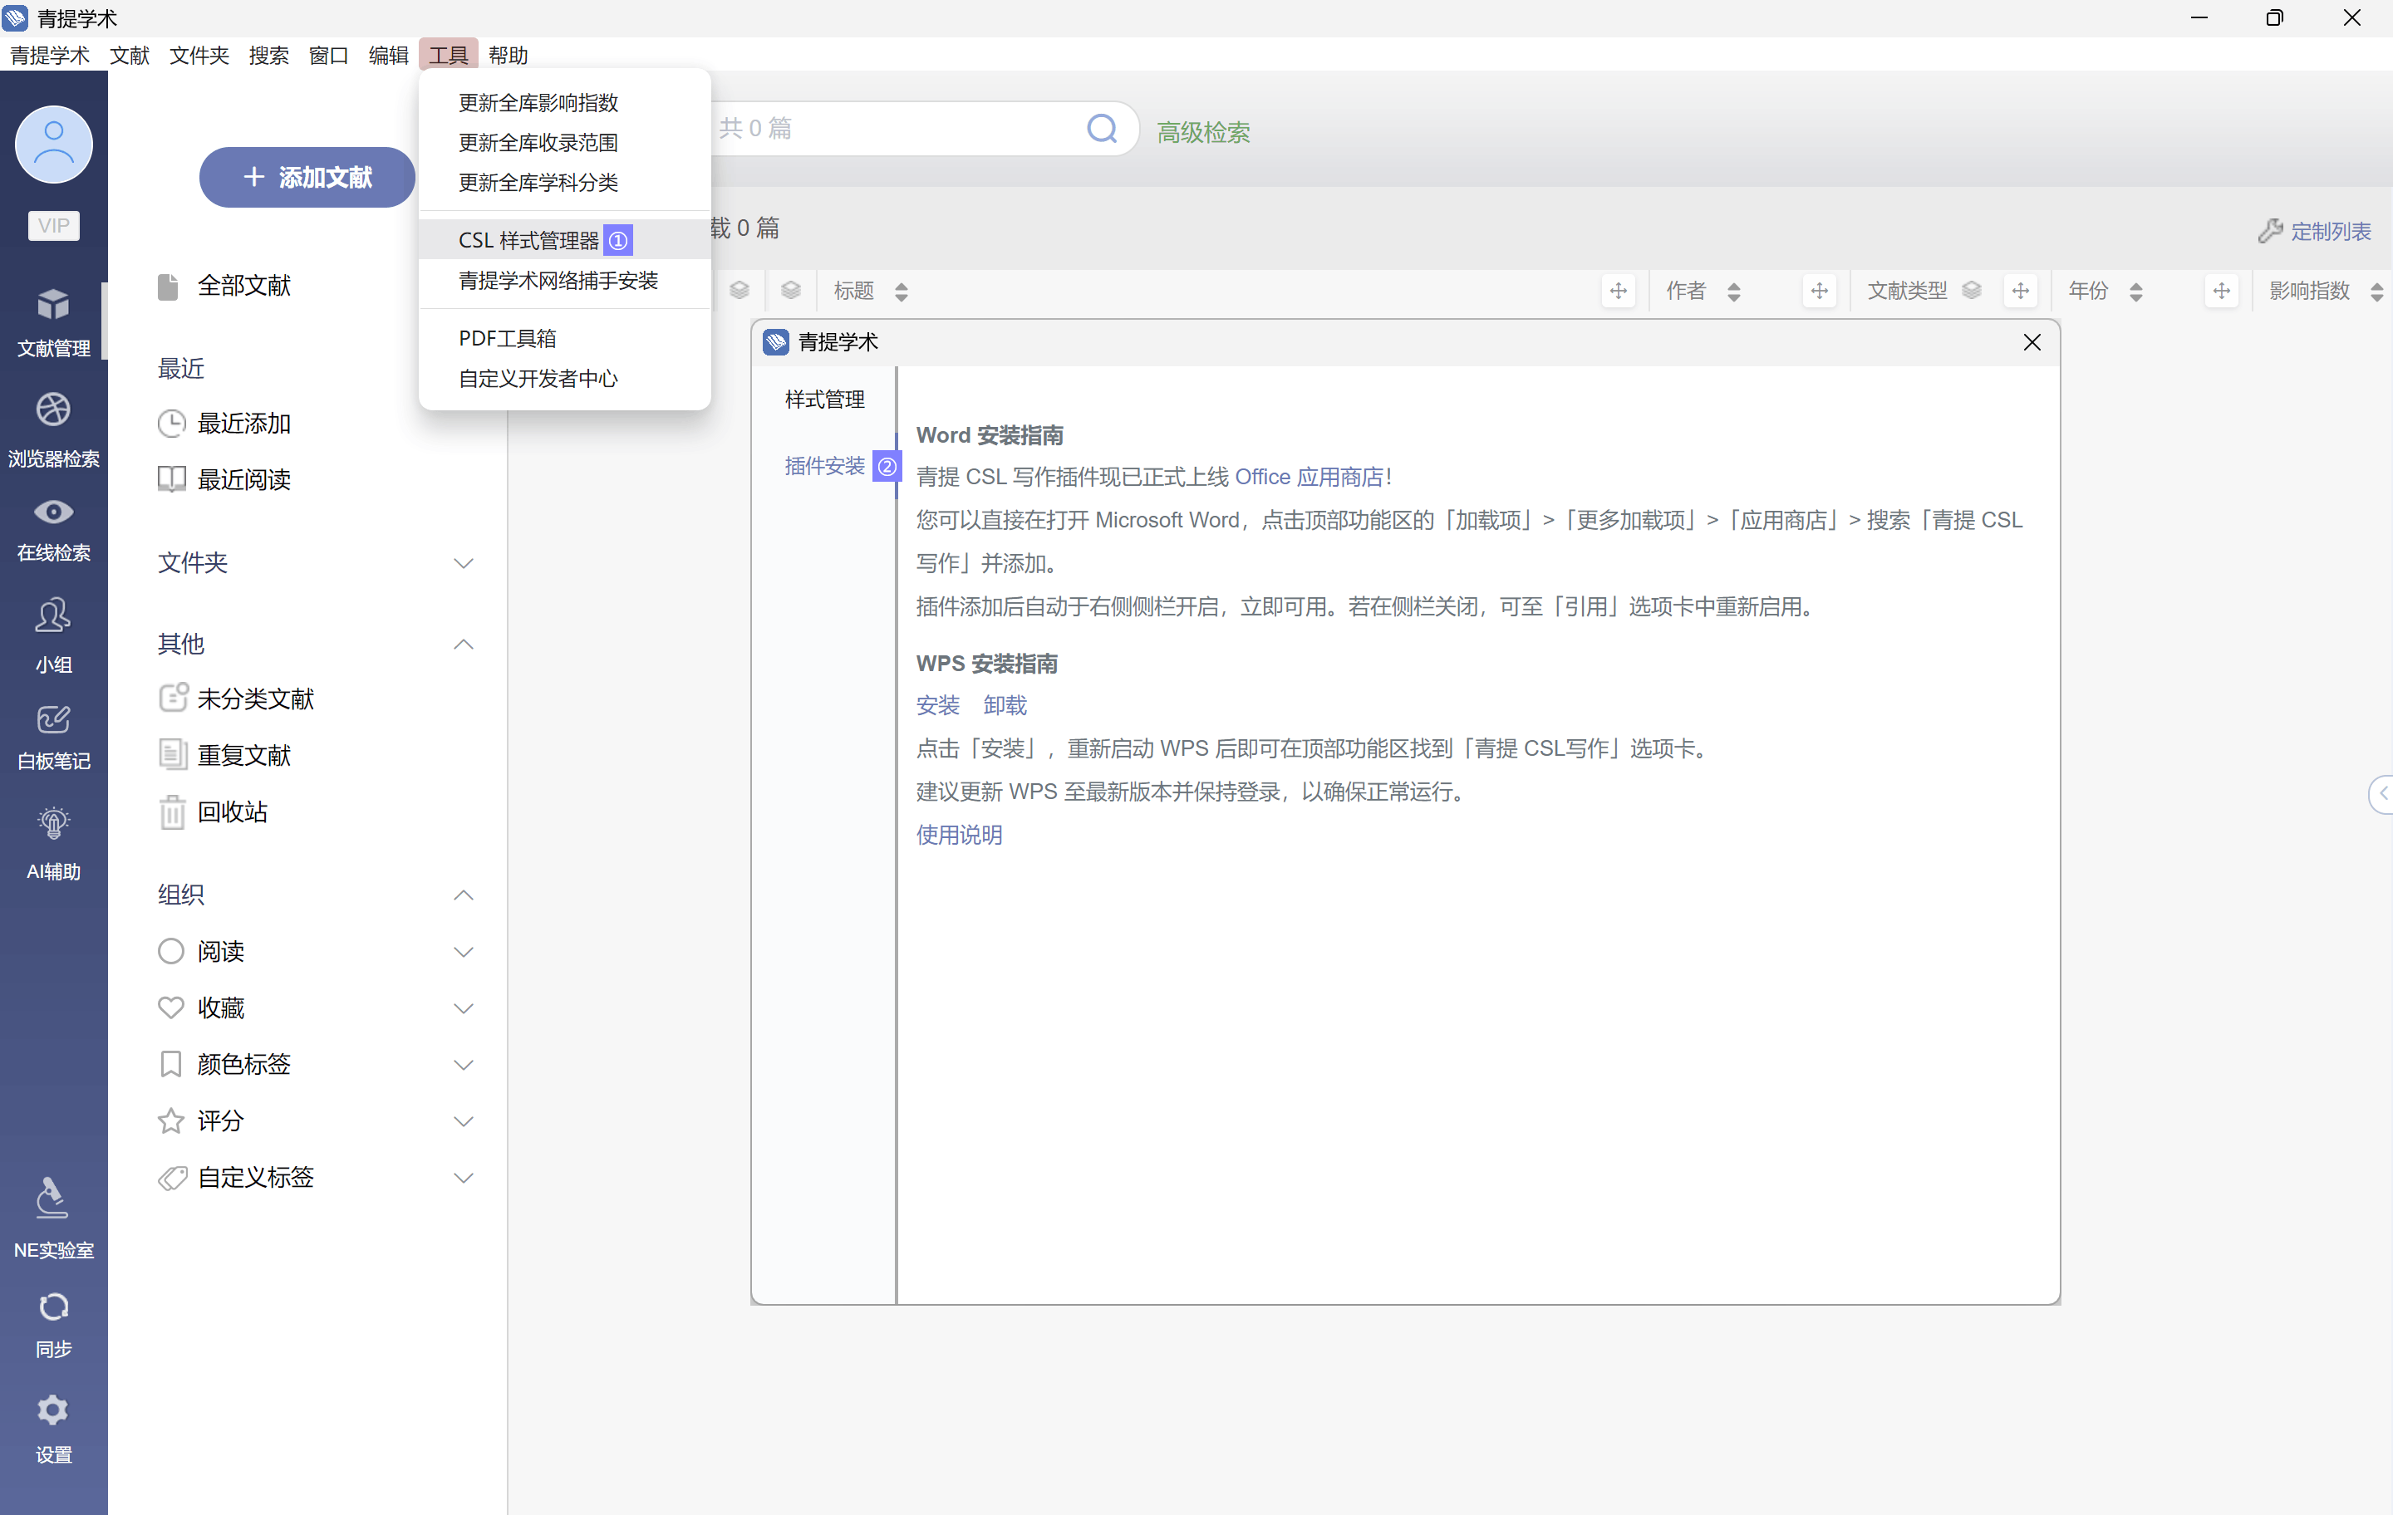Select PDF工具箱 from the tools menu

point(507,339)
